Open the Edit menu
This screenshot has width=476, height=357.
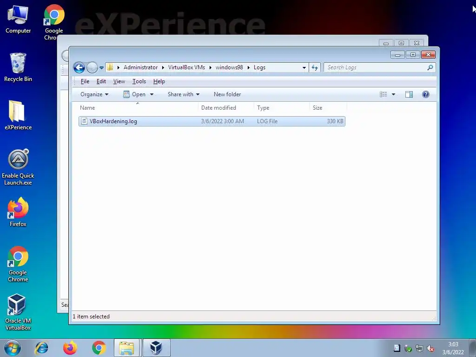[101, 81]
